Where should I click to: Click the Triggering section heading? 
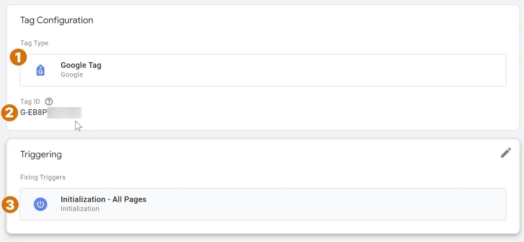41,155
